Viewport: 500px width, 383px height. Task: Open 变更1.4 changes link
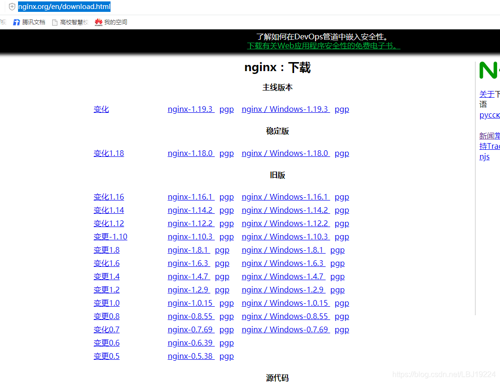107,276
